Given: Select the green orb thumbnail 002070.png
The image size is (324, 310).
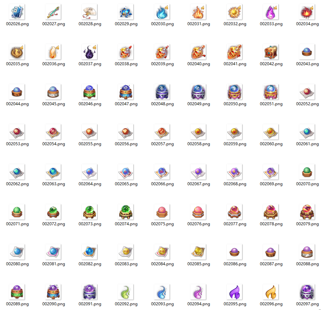Looking at the screenshot, I should [307, 171].
